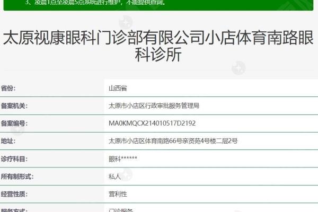Select the ownership value 私人
This screenshot has width=318, height=212.
115,176
